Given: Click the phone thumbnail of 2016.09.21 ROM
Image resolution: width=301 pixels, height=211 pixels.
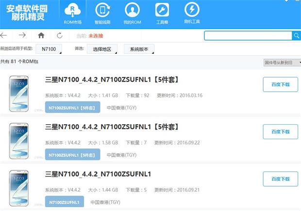Looking at the screenshot, I should (19, 188).
